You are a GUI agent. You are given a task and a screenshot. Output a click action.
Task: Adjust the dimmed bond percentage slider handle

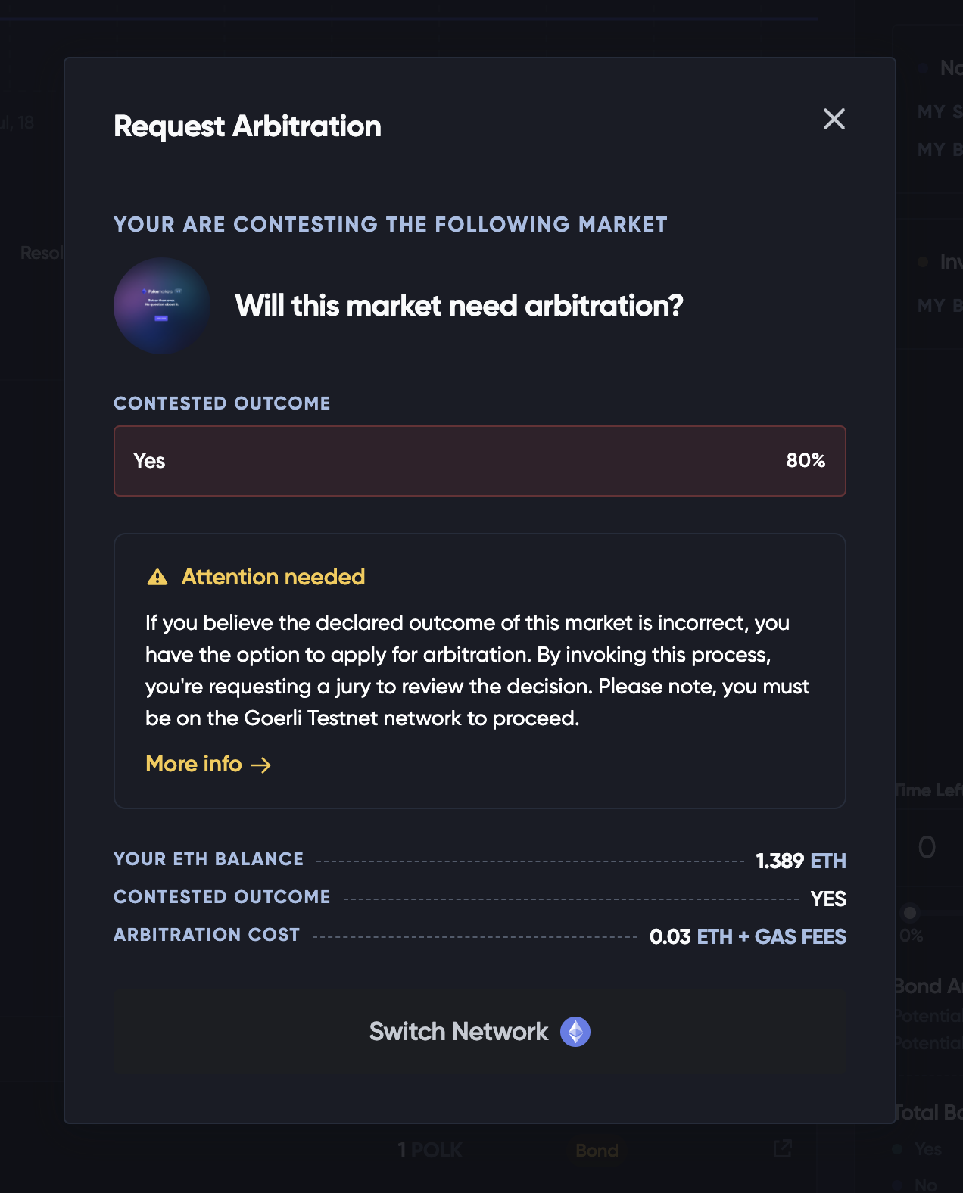(x=910, y=913)
